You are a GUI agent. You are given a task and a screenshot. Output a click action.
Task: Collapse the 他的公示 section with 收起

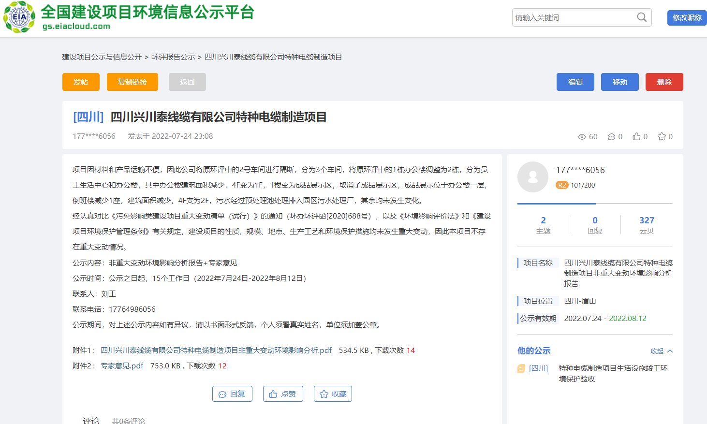coord(662,351)
